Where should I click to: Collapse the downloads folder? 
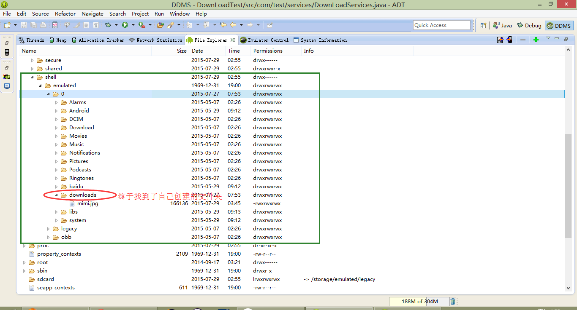(x=56, y=195)
